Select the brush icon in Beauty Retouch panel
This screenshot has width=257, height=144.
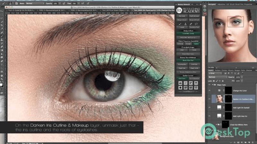tap(180, 24)
